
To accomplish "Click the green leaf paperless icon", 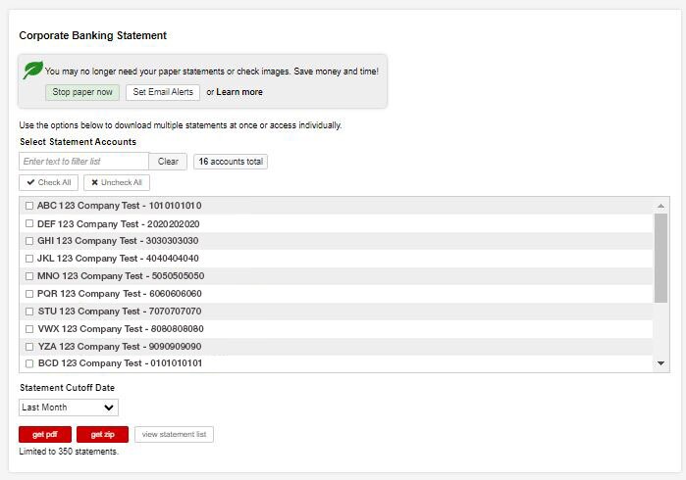I will 32,71.
